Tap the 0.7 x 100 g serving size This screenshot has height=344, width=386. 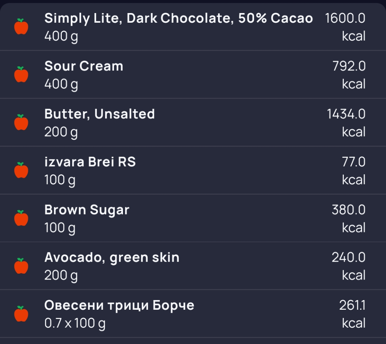click(75, 323)
